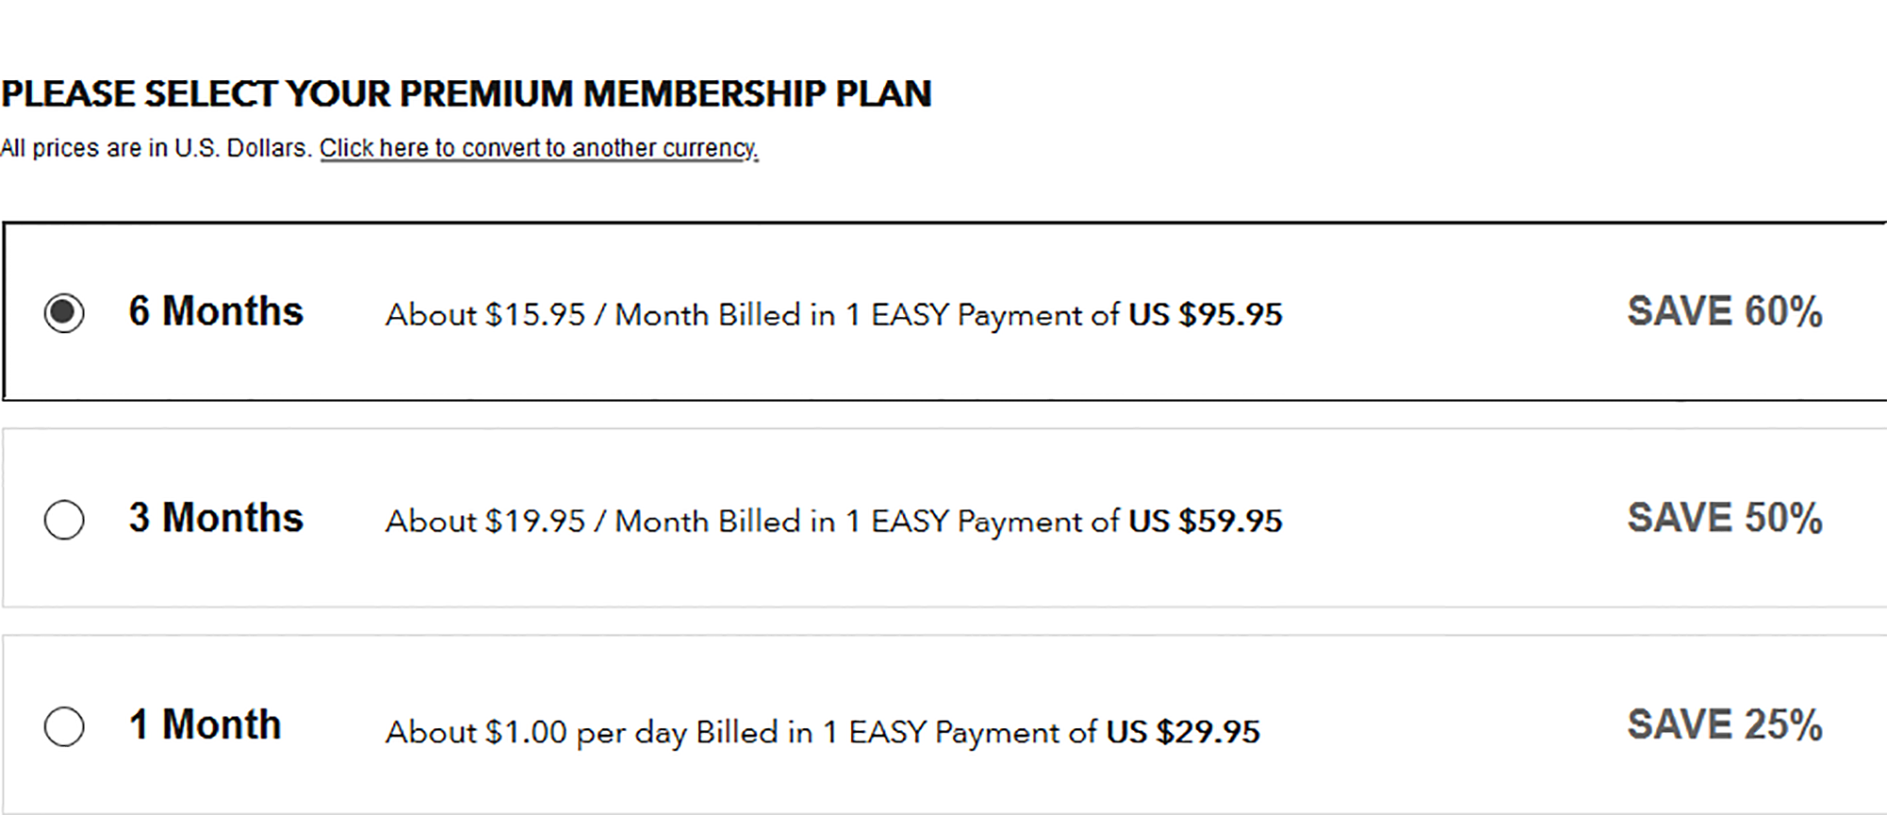Select the 6 Months plan radio button
1887x815 pixels.
[64, 313]
